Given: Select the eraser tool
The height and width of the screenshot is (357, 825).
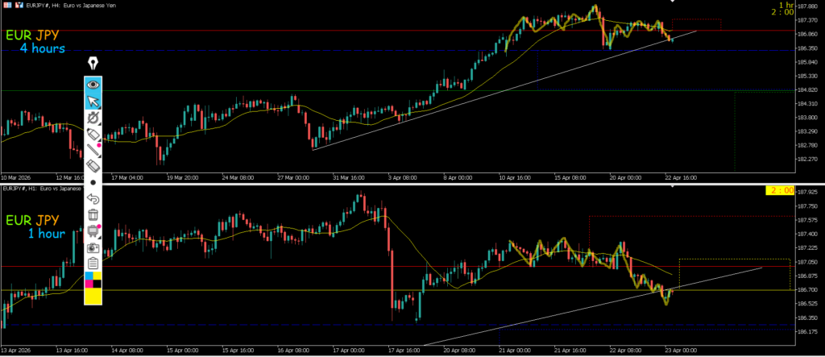Looking at the screenshot, I should pyautogui.click(x=93, y=165).
